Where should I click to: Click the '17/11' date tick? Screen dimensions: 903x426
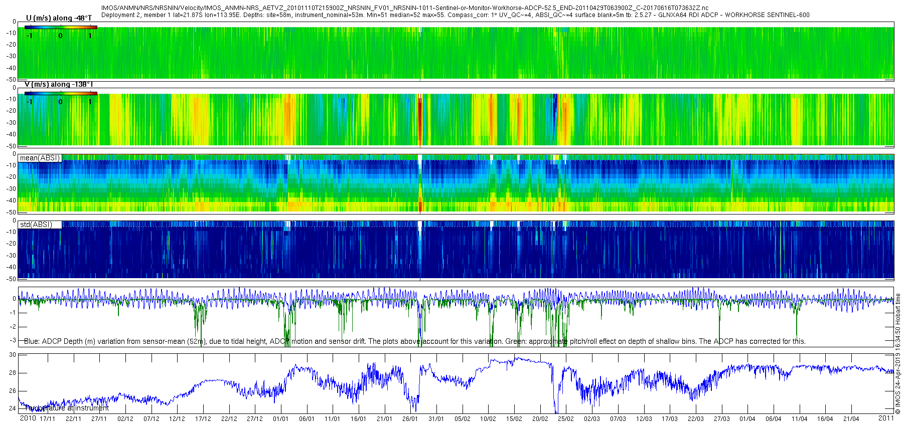pyautogui.click(x=48, y=419)
